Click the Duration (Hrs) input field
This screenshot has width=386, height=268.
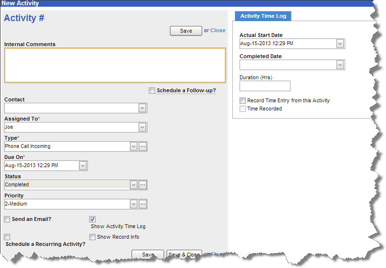point(265,86)
